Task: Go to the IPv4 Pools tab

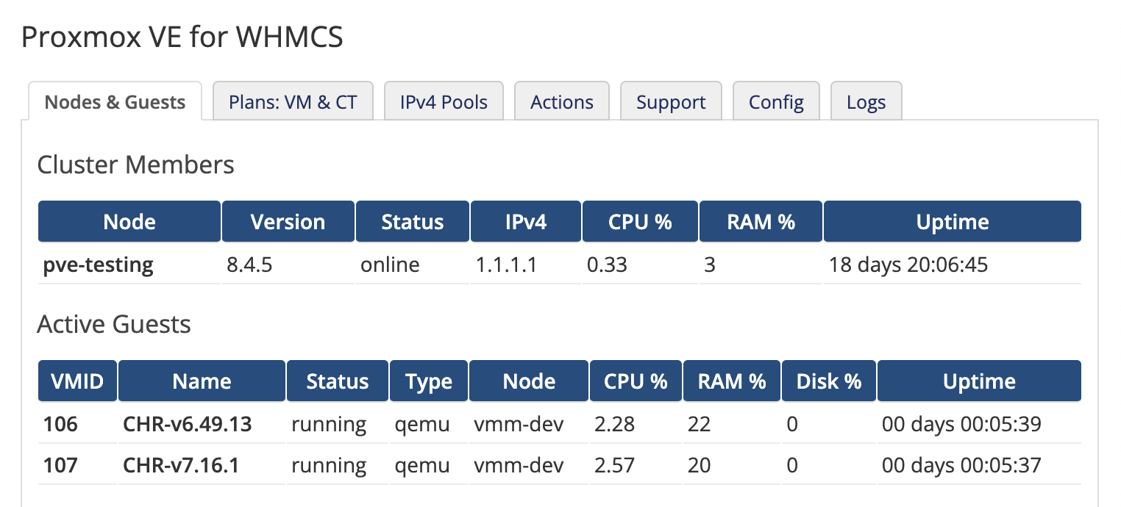Action: (x=444, y=101)
